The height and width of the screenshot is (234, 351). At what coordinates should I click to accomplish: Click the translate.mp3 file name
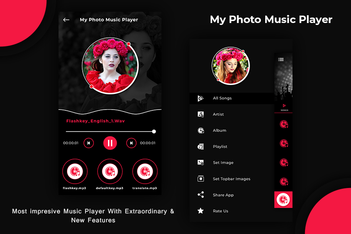[145, 188]
